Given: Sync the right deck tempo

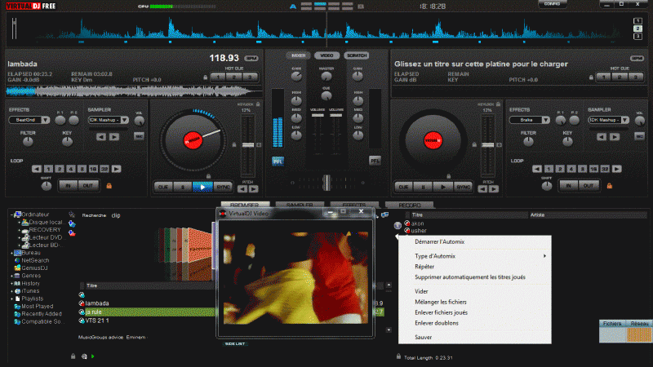Looking at the screenshot, I should (x=463, y=188).
